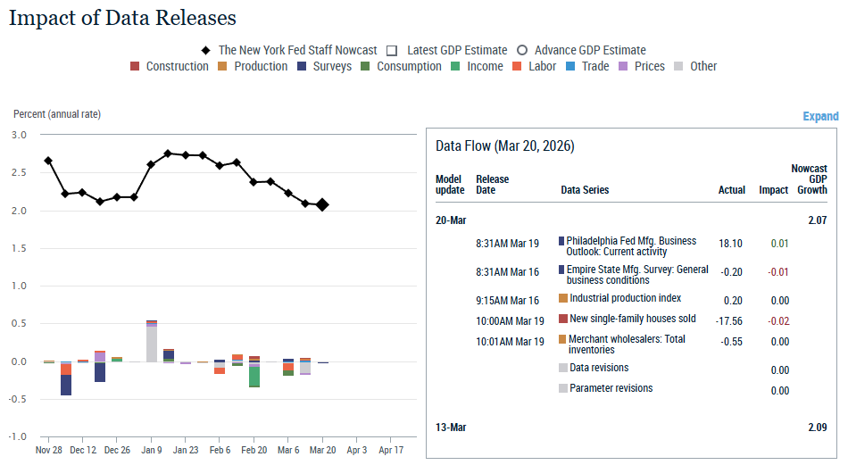
Task: Click the large Mar 20 nowcast diamond point
Action: pos(321,205)
